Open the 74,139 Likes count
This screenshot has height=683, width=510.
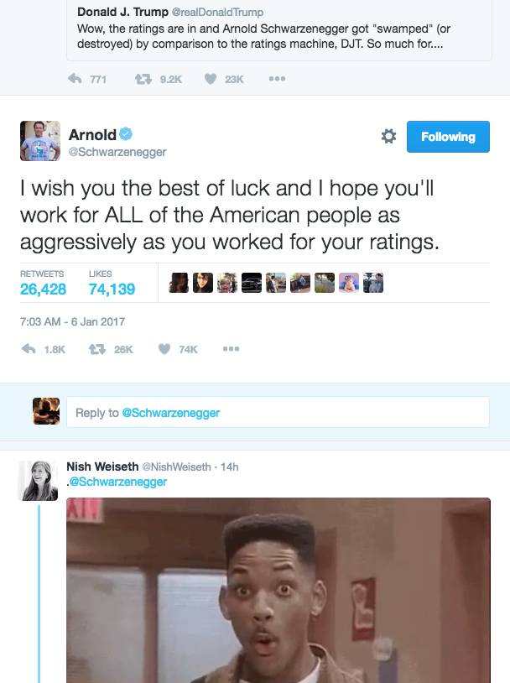112,289
